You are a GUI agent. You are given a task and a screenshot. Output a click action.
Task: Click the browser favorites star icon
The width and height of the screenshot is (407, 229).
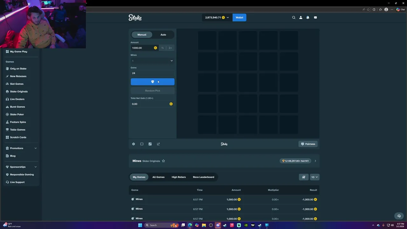pyautogui.click(x=368, y=10)
